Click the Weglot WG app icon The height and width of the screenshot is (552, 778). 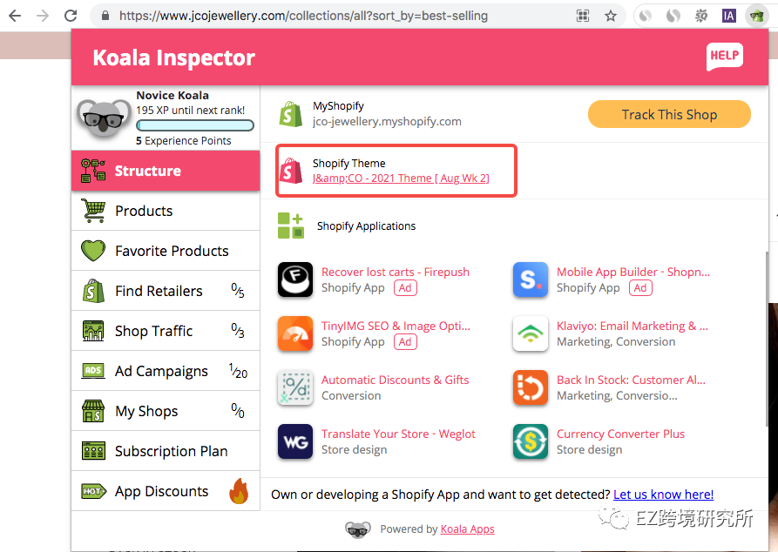click(x=295, y=441)
